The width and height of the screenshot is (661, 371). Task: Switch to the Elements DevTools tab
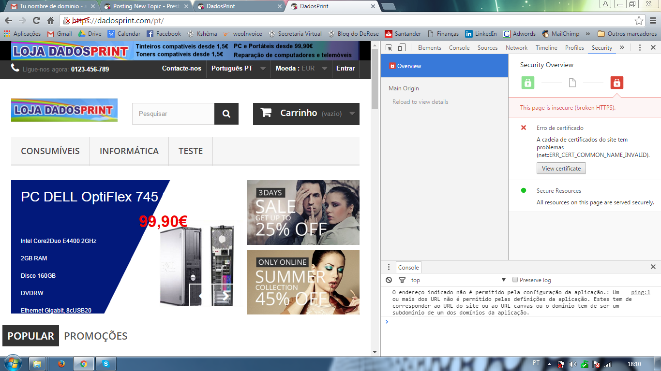(x=430, y=48)
